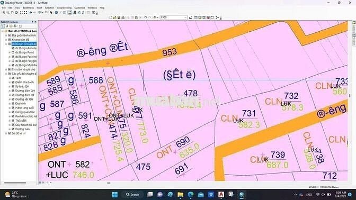This screenshot has width=356, height=200.
Task: Open the Table of Contents window icon
Action: click(196, 17)
